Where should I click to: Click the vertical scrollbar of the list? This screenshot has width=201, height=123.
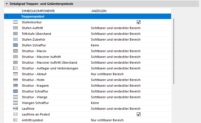[174, 52]
